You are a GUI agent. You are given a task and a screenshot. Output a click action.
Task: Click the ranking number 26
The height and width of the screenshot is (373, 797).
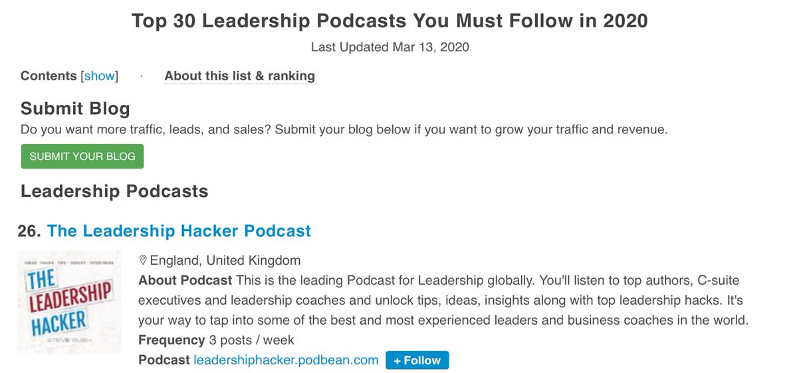pyautogui.click(x=29, y=231)
